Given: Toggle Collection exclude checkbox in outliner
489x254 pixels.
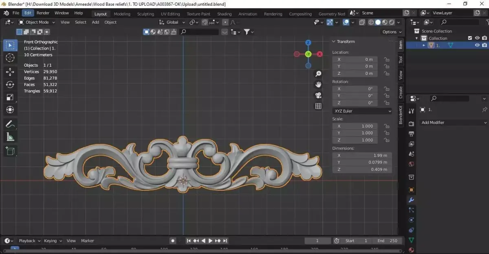Looking at the screenshot, I should pos(470,38).
